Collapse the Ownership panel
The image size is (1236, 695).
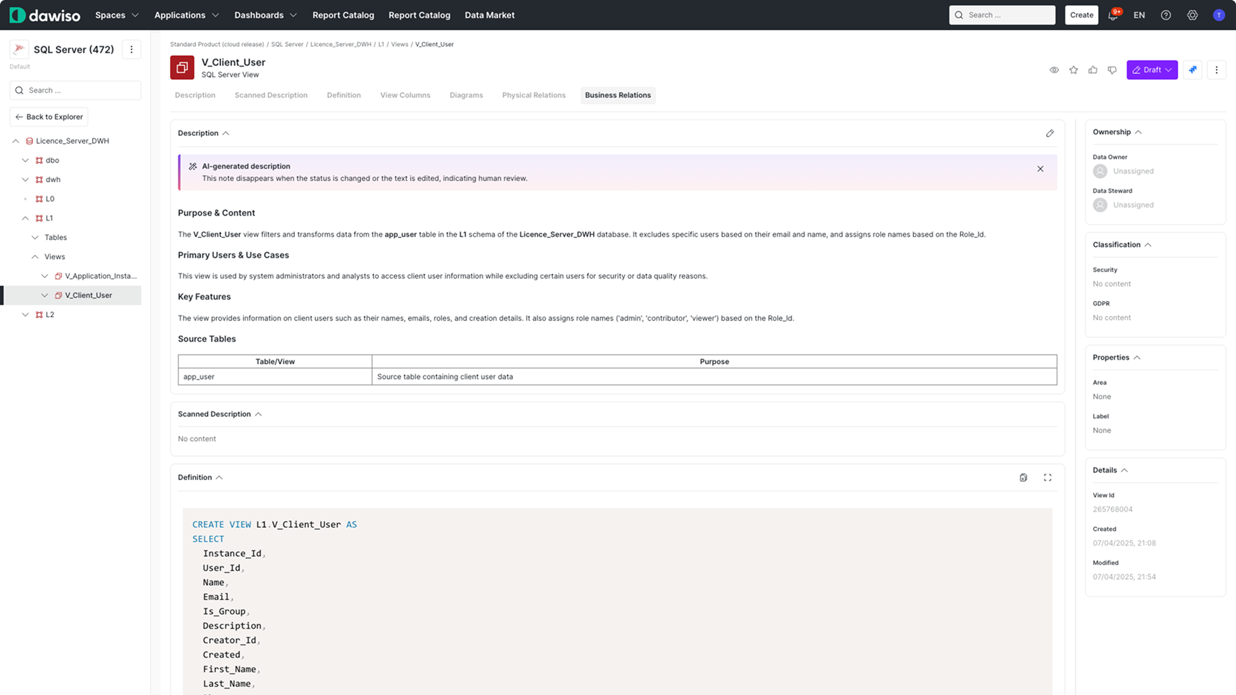(x=1138, y=132)
